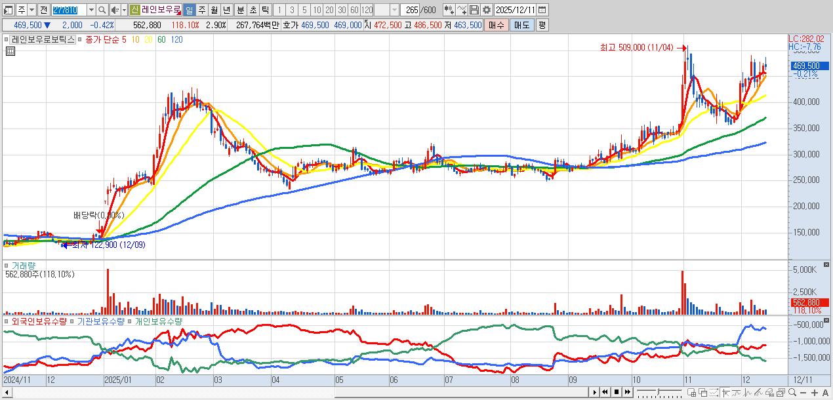Click the 매수 buy button
The image size is (833, 400).
click(497, 25)
